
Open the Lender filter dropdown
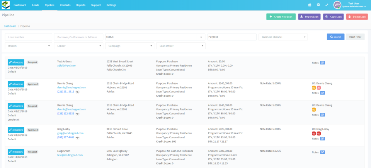pyautogui.click(x=78, y=46)
